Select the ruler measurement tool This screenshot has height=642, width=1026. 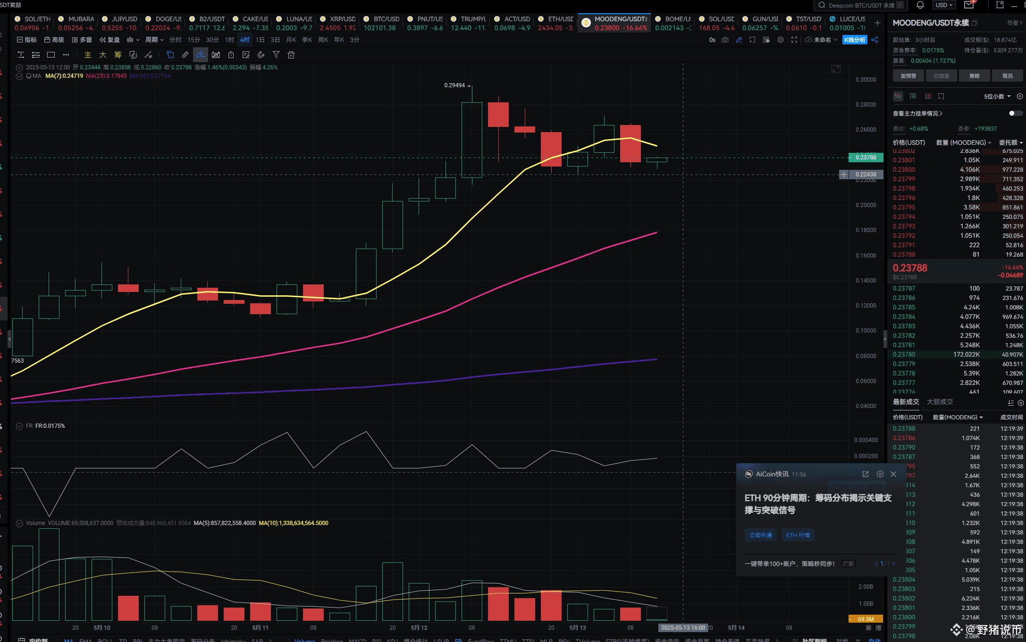185,55
